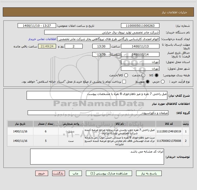
Task: Click the بازگشت back button
Action: [x=59, y=173]
